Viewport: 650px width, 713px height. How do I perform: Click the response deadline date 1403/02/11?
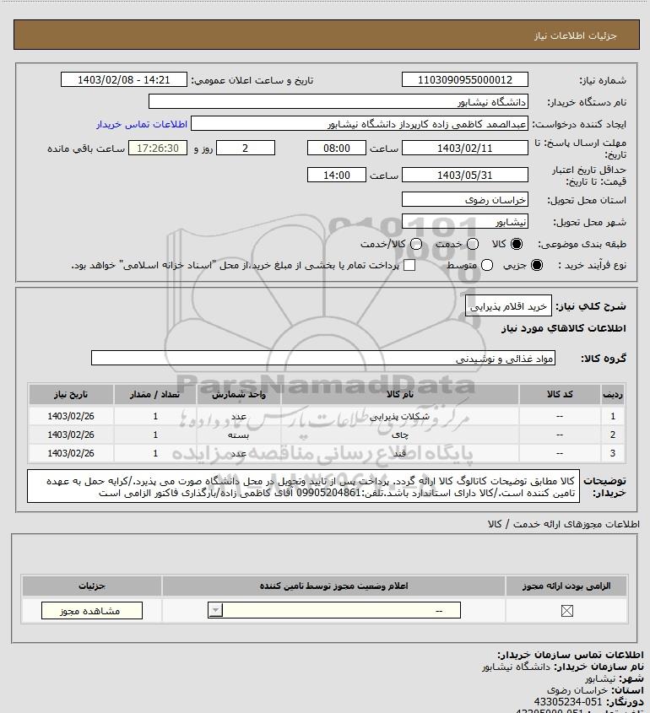pos(465,148)
